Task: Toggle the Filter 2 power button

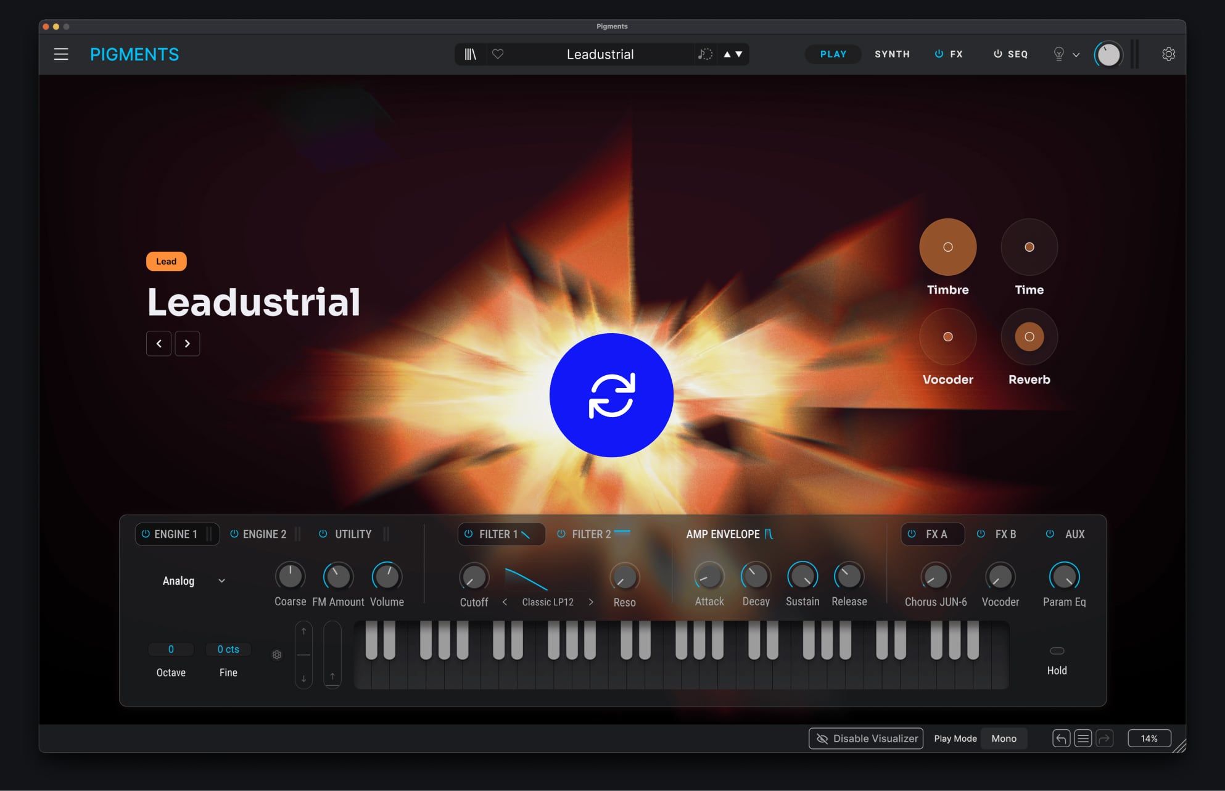Action: (x=561, y=534)
